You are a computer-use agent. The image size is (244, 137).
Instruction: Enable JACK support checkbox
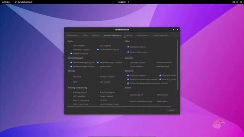98,46
